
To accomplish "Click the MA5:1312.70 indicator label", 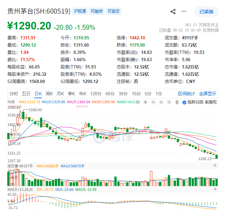I will 29,102.
